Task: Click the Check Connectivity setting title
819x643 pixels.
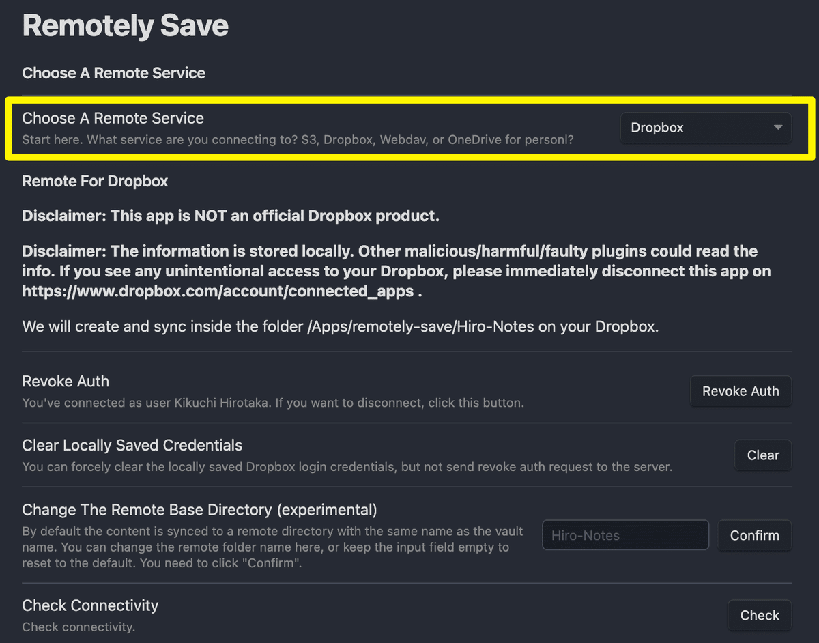Action: [90, 605]
